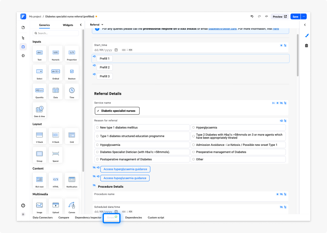Open the code view icon

(266, 16)
